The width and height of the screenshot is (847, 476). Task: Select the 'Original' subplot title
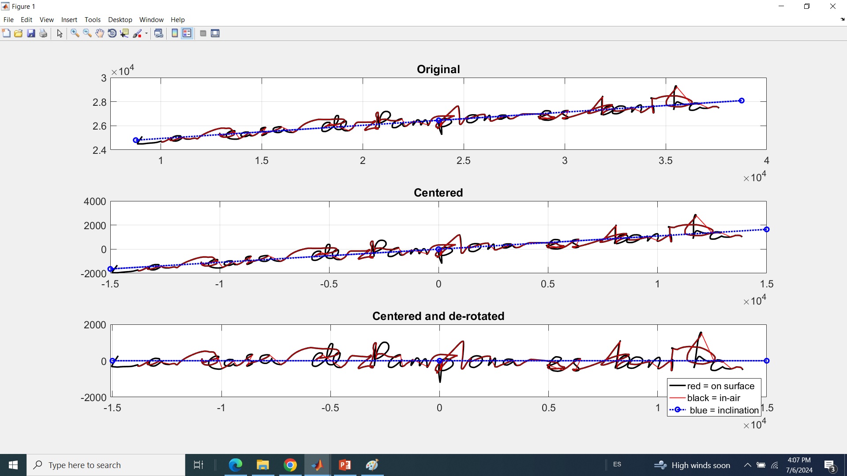(x=438, y=70)
